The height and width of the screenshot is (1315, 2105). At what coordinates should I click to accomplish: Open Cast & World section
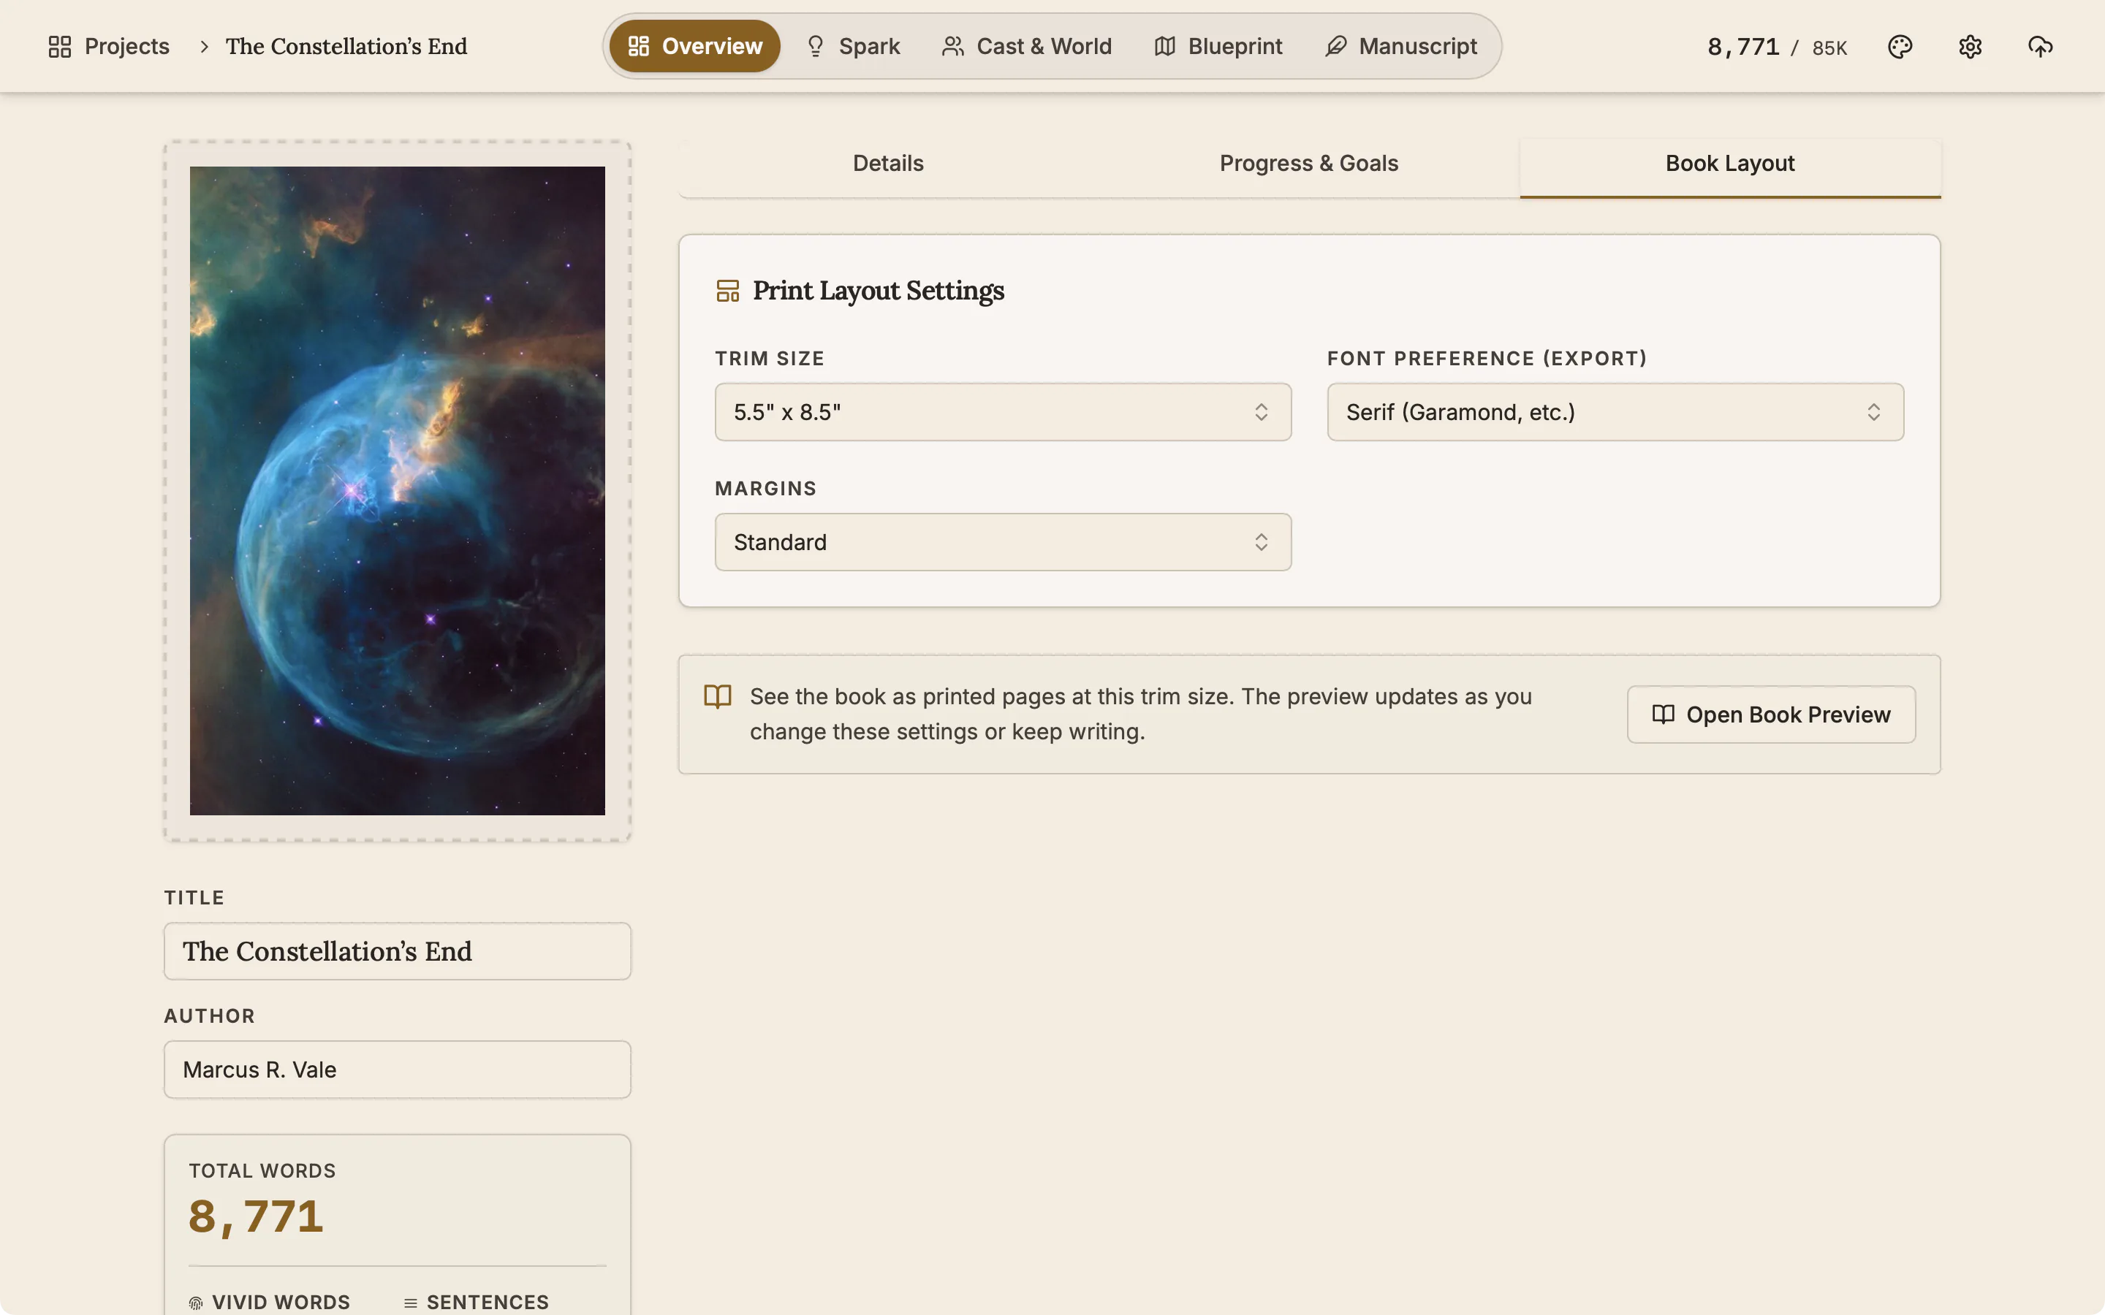pos(1026,46)
